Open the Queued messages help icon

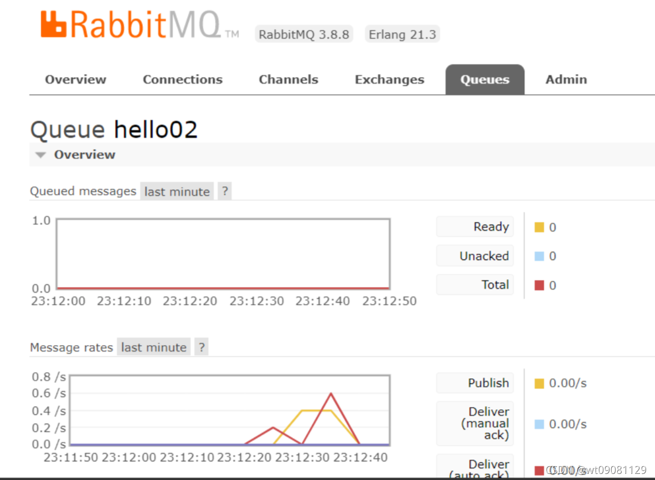(x=224, y=191)
